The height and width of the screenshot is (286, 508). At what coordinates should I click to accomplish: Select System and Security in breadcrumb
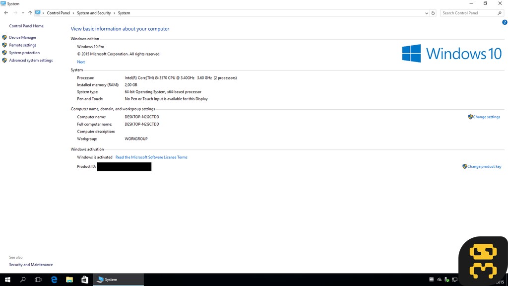pyautogui.click(x=94, y=13)
